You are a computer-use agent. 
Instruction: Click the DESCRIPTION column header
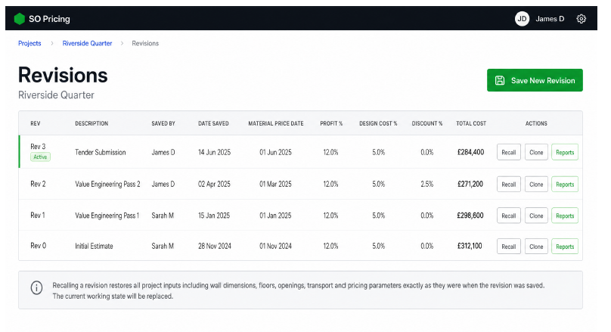[x=91, y=123]
